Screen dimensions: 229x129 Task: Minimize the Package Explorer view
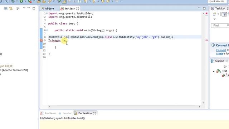tap(29, 8)
